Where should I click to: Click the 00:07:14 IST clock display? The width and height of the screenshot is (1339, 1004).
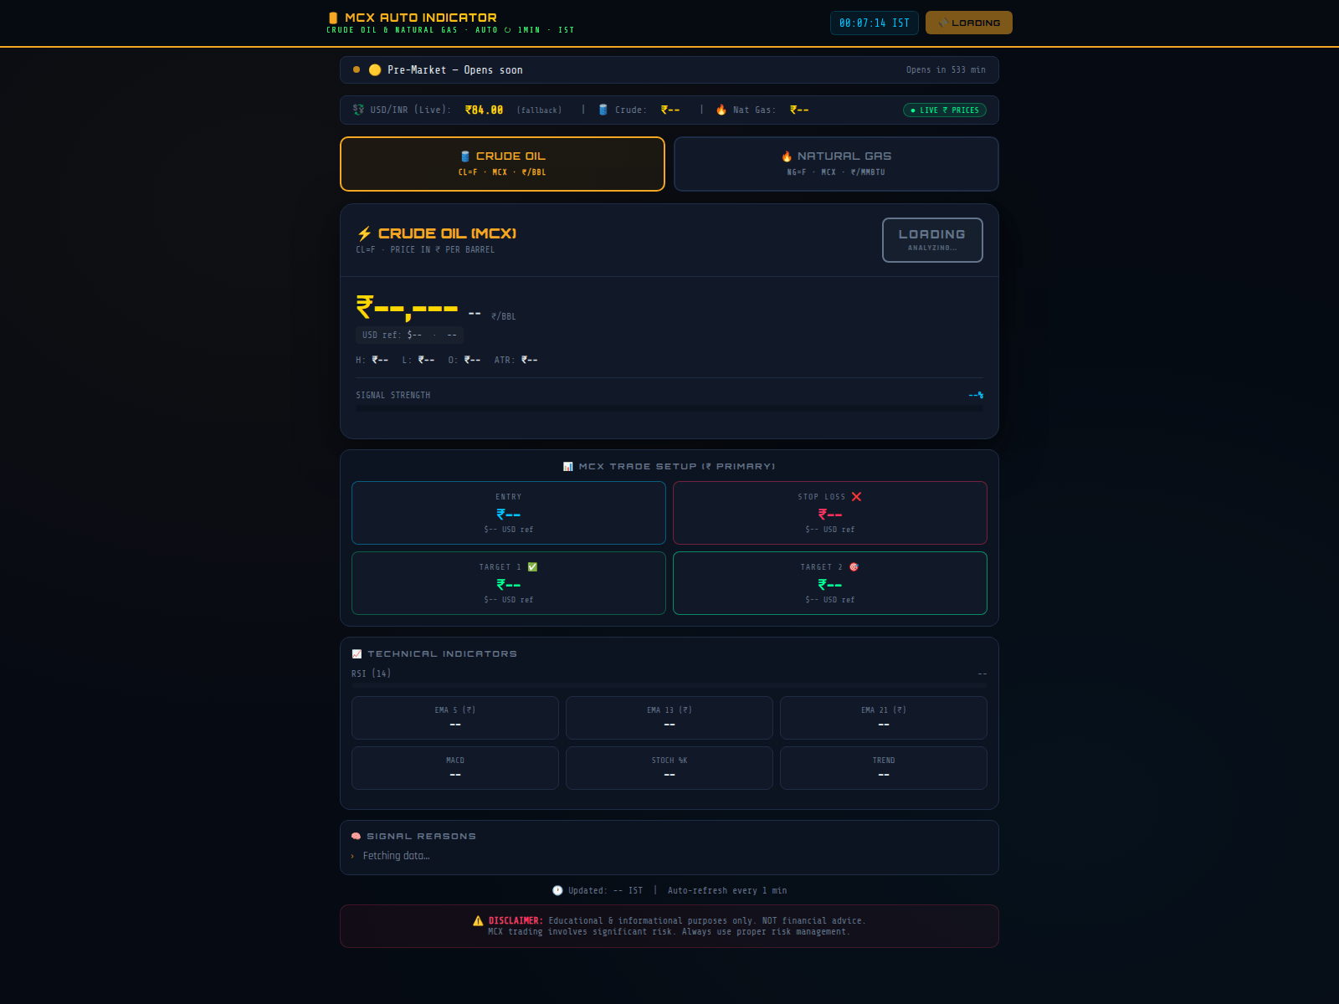point(874,23)
